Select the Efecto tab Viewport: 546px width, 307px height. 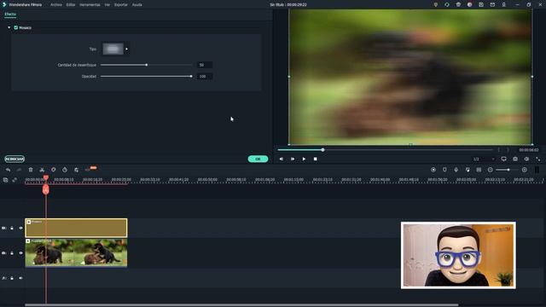[x=10, y=14]
